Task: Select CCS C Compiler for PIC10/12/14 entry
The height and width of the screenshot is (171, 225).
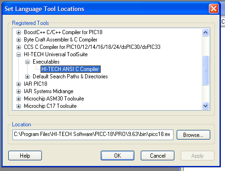Action: click(x=92, y=47)
